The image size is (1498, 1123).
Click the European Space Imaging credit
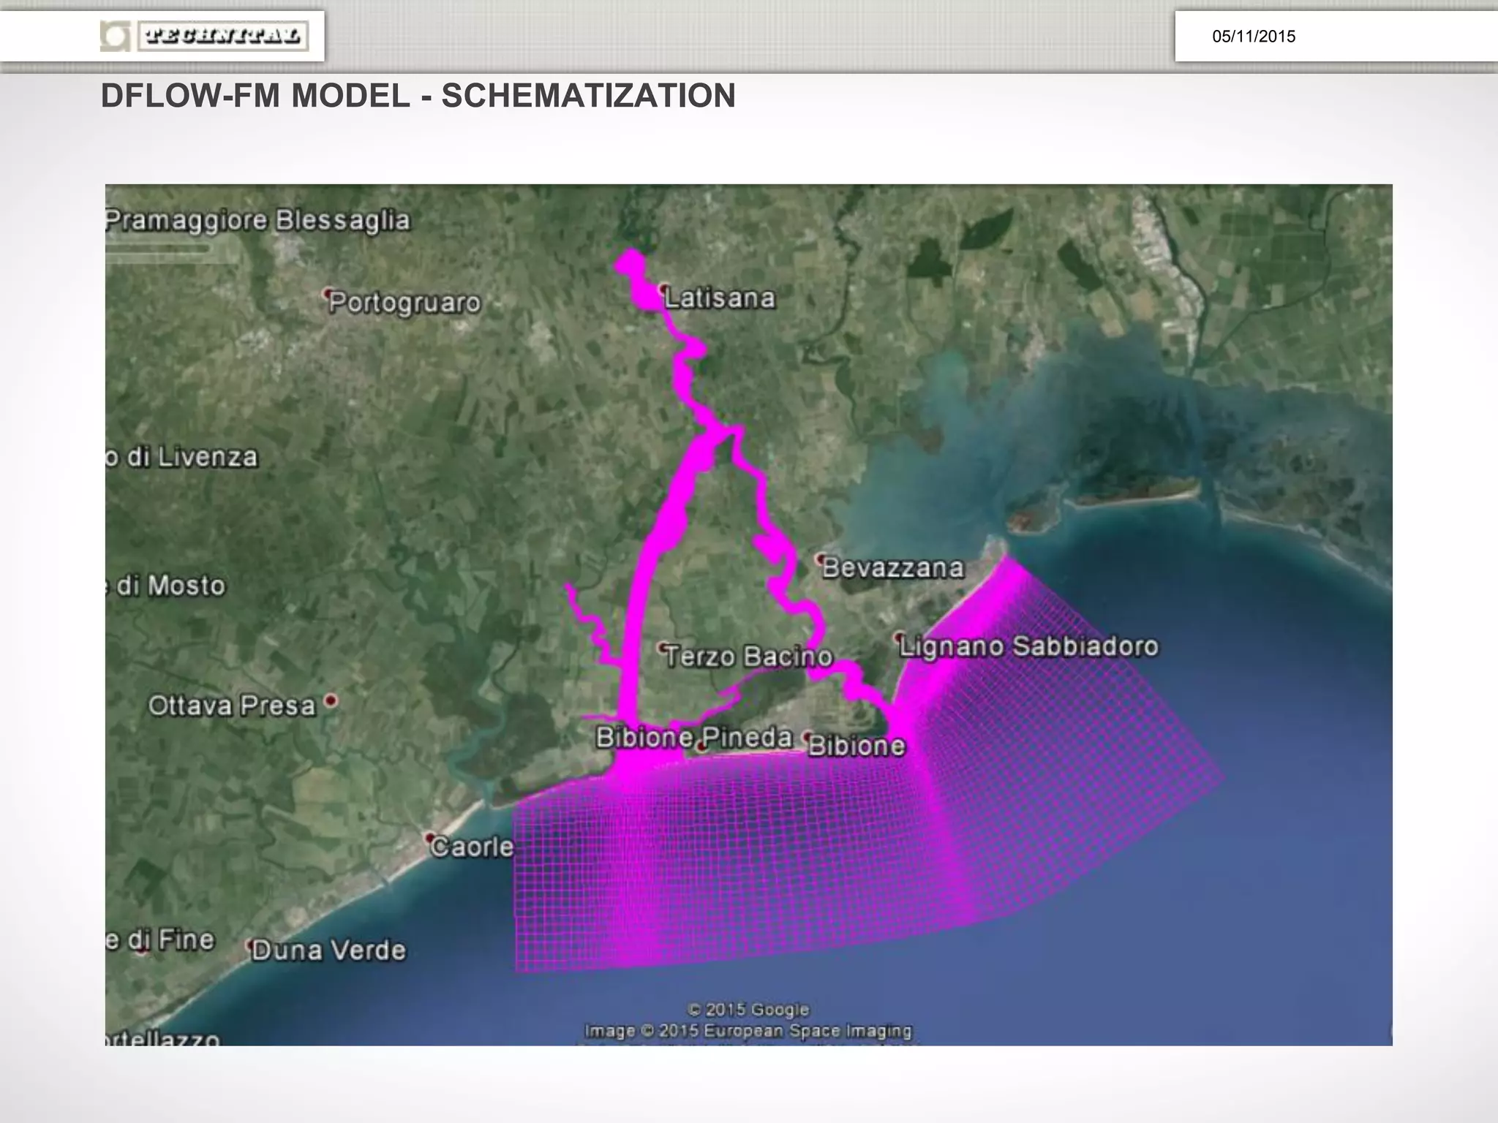(748, 1031)
